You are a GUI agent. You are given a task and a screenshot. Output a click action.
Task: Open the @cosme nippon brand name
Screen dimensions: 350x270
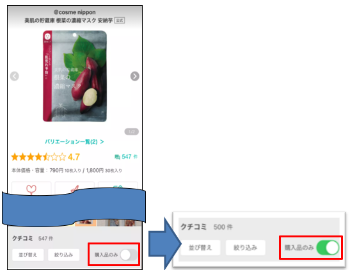pos(75,12)
